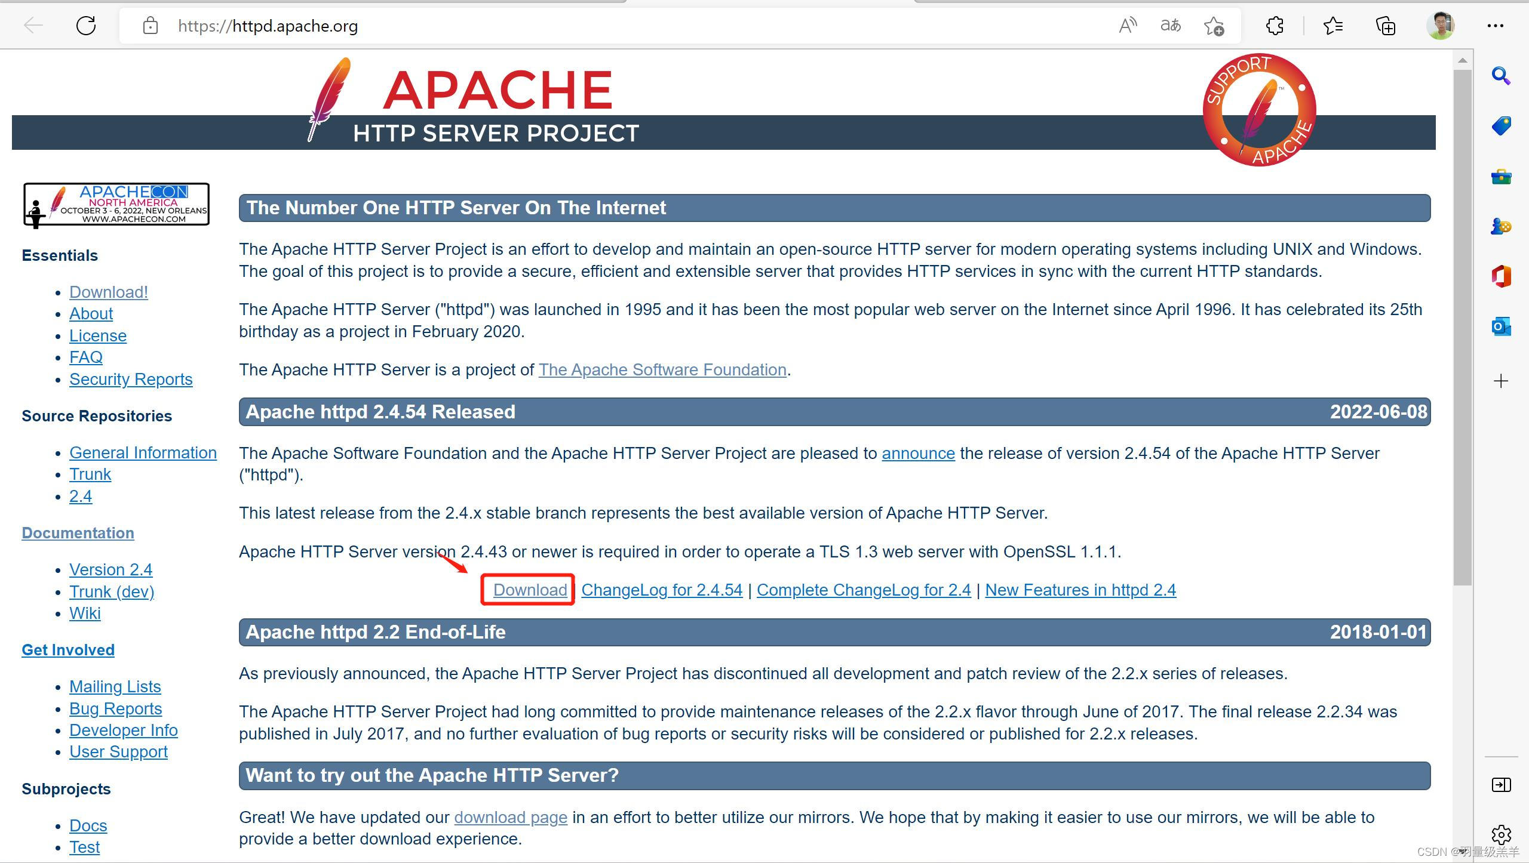Click the 'Apache httpd 2.2 End-of-Life' heading

pos(376,632)
